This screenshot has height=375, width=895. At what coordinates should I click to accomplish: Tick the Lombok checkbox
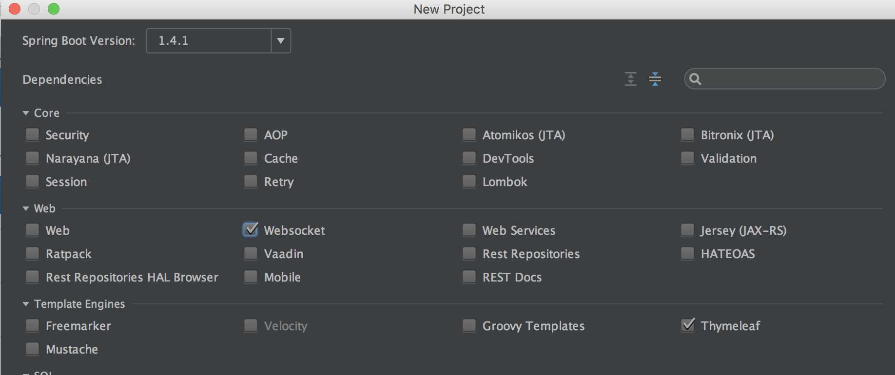[x=469, y=181]
